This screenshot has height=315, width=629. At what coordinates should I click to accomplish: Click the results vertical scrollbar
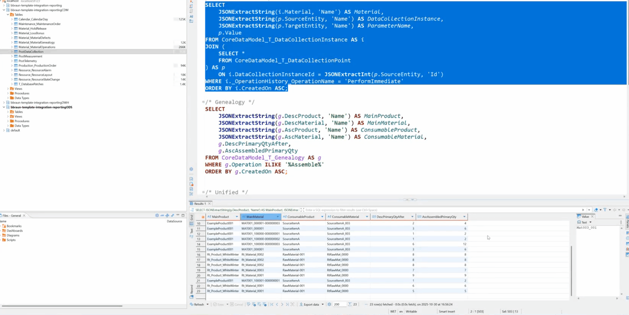(571, 271)
